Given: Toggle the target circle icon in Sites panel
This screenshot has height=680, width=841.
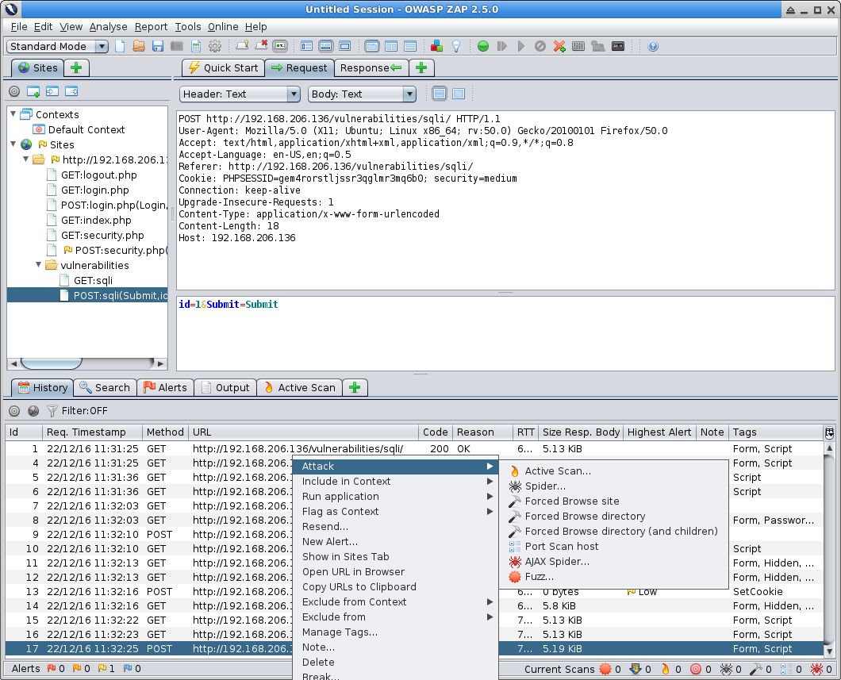Looking at the screenshot, I should pos(14,92).
